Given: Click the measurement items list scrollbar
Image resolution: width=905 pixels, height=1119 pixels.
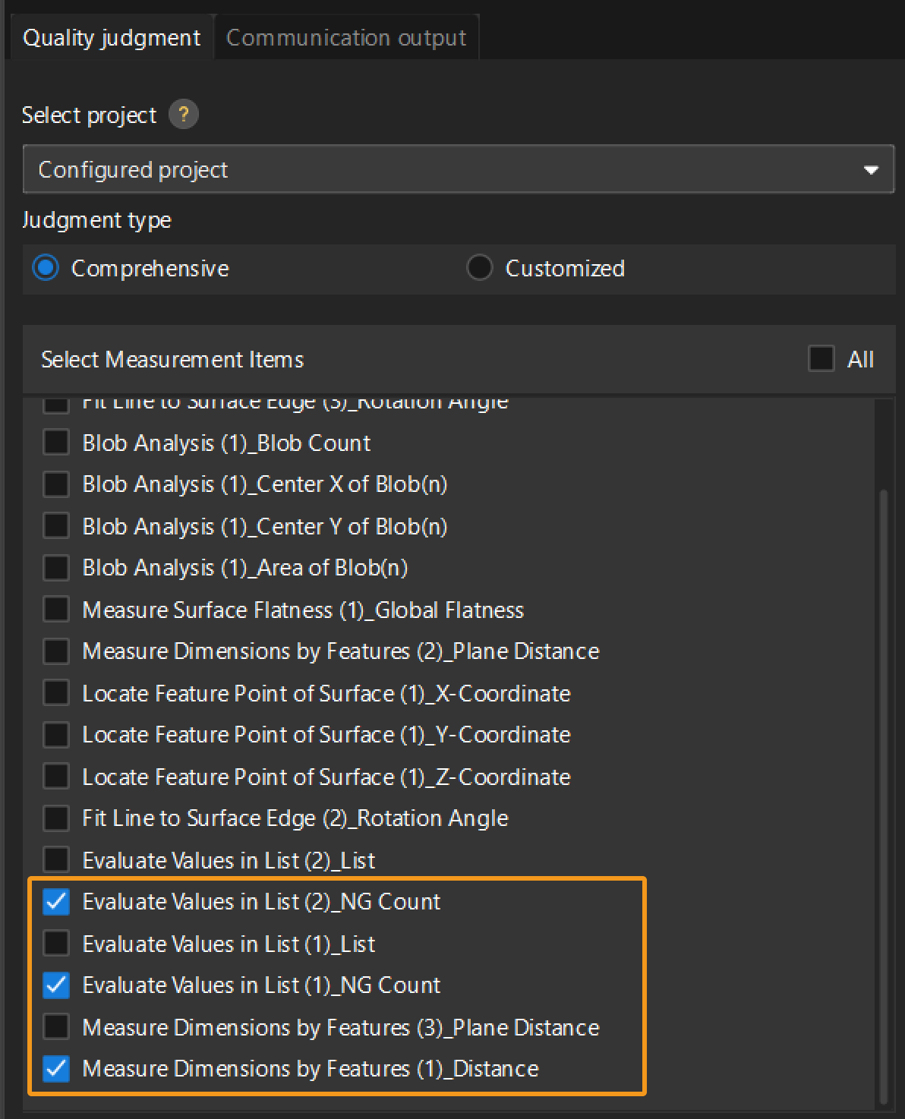Looking at the screenshot, I should [882, 759].
